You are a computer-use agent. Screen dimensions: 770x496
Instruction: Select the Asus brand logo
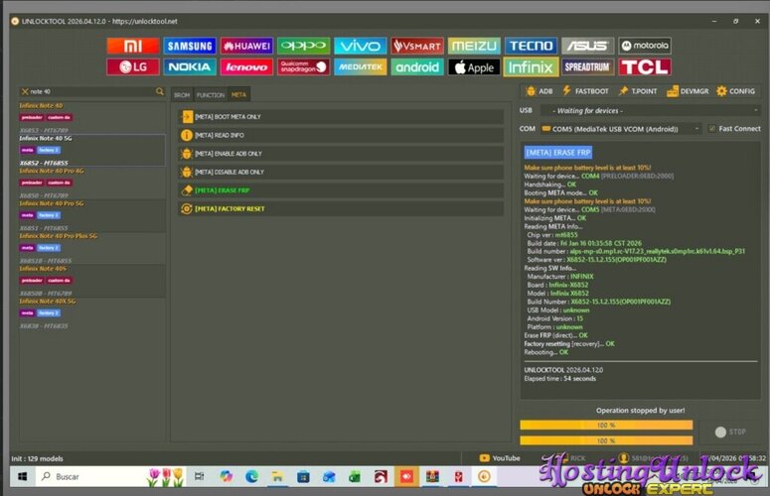click(x=588, y=46)
